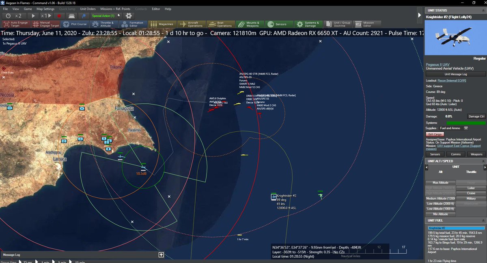Click the Sensors button in Unit Status panel

pyautogui.click(x=435, y=154)
